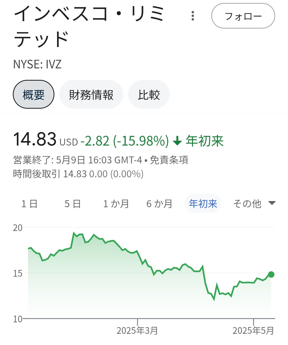Image resolution: width=288 pixels, height=345 pixels.
Task: Select the 1日 chart range
Action: pos(29,204)
